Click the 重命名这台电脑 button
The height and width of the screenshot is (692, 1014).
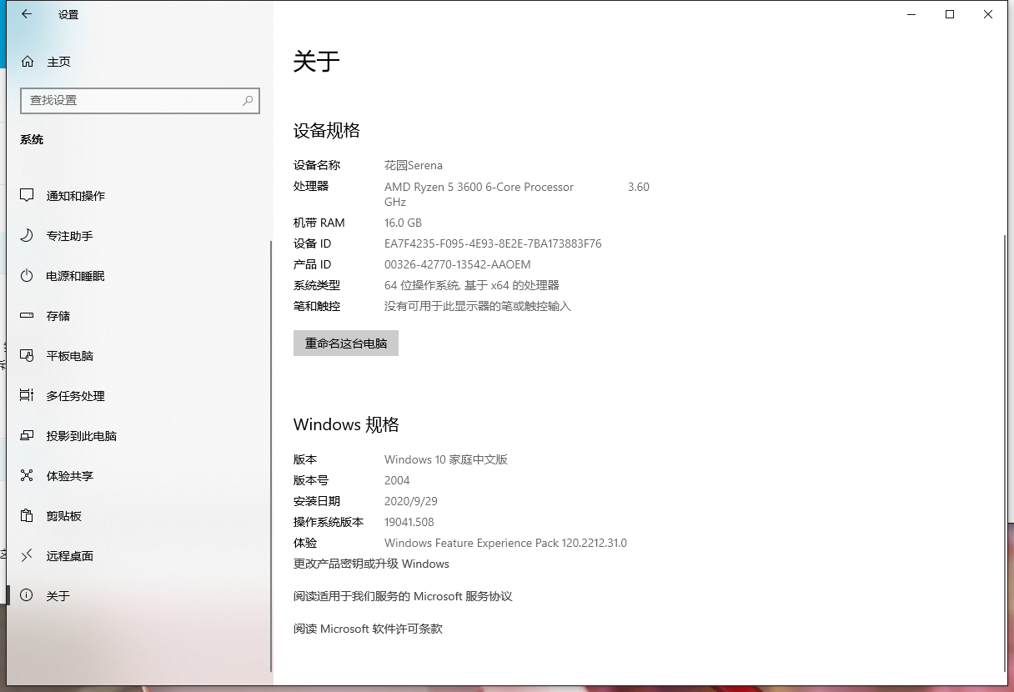tap(346, 343)
